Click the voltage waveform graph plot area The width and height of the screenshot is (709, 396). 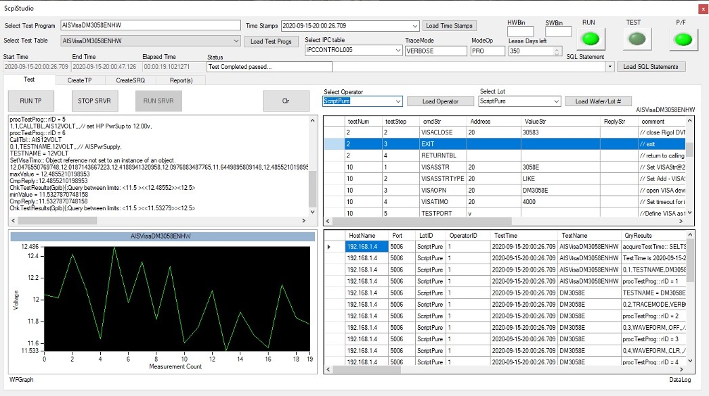[x=177, y=299]
